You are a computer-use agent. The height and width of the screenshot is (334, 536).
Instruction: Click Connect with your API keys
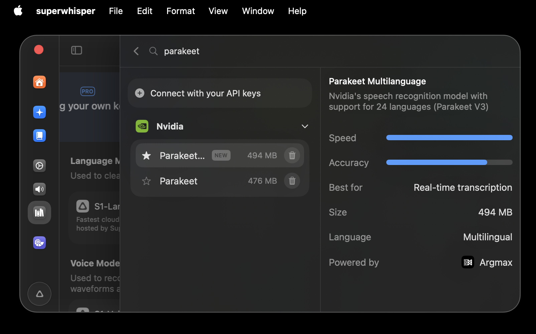click(220, 93)
